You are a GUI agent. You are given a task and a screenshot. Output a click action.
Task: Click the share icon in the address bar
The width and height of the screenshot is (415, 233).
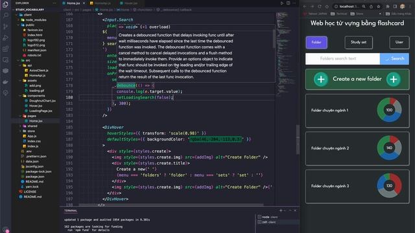(x=371, y=6)
